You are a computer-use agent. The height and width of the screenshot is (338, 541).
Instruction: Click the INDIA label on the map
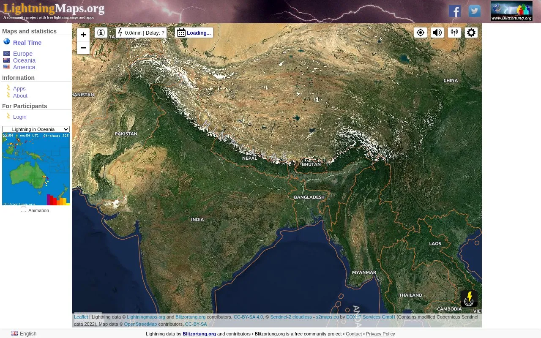pos(197,219)
